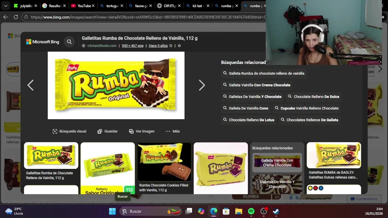Open Rumba Chocolate Cookies Filled with Vanilla thumbnail

(164, 162)
